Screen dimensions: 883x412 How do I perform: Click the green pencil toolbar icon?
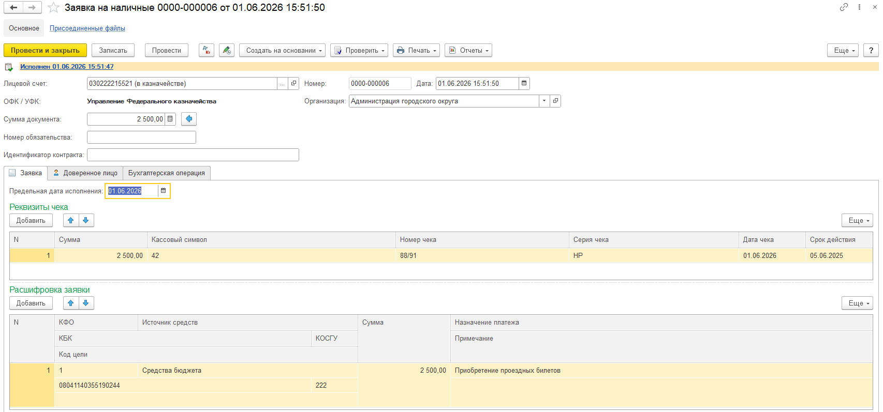(x=227, y=50)
